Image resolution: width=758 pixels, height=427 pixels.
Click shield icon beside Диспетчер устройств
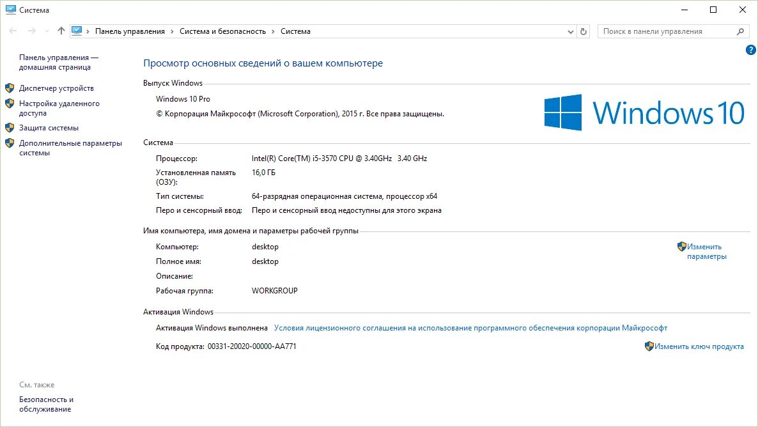pos(10,88)
